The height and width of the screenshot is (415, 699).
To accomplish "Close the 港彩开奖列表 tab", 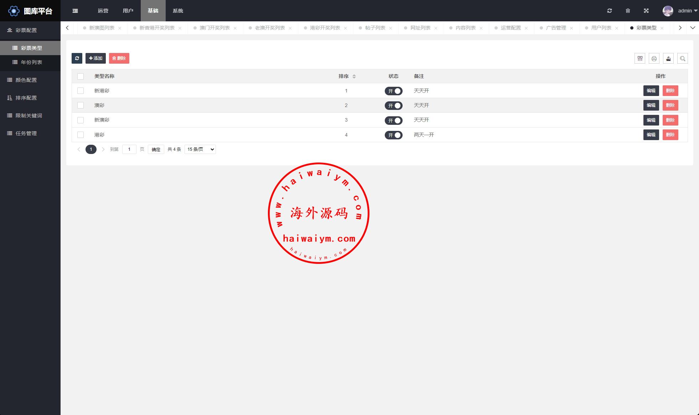I will [346, 28].
